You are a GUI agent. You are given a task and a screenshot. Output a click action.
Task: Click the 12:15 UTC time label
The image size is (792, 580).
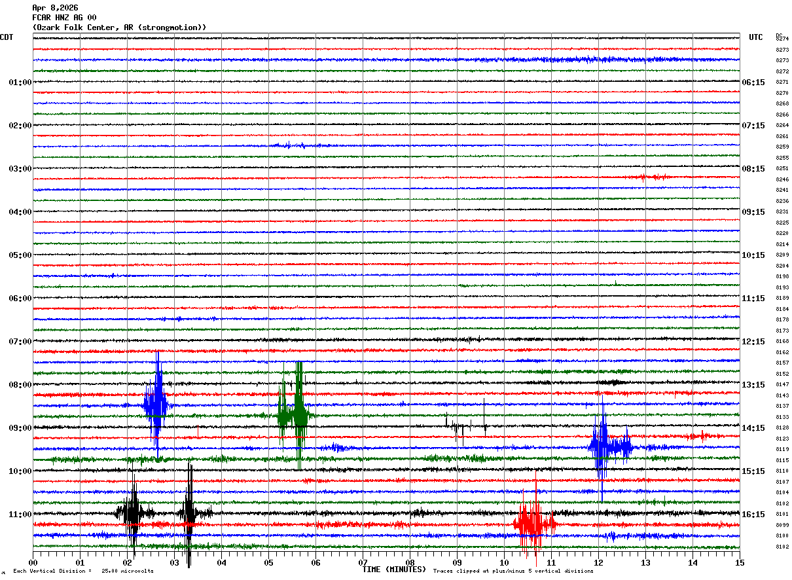click(753, 342)
